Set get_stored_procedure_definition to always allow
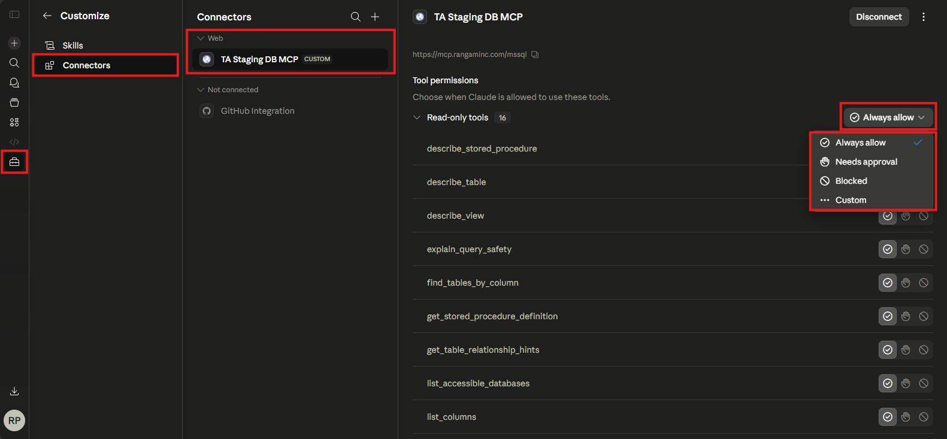The height and width of the screenshot is (439, 947). 888,316
